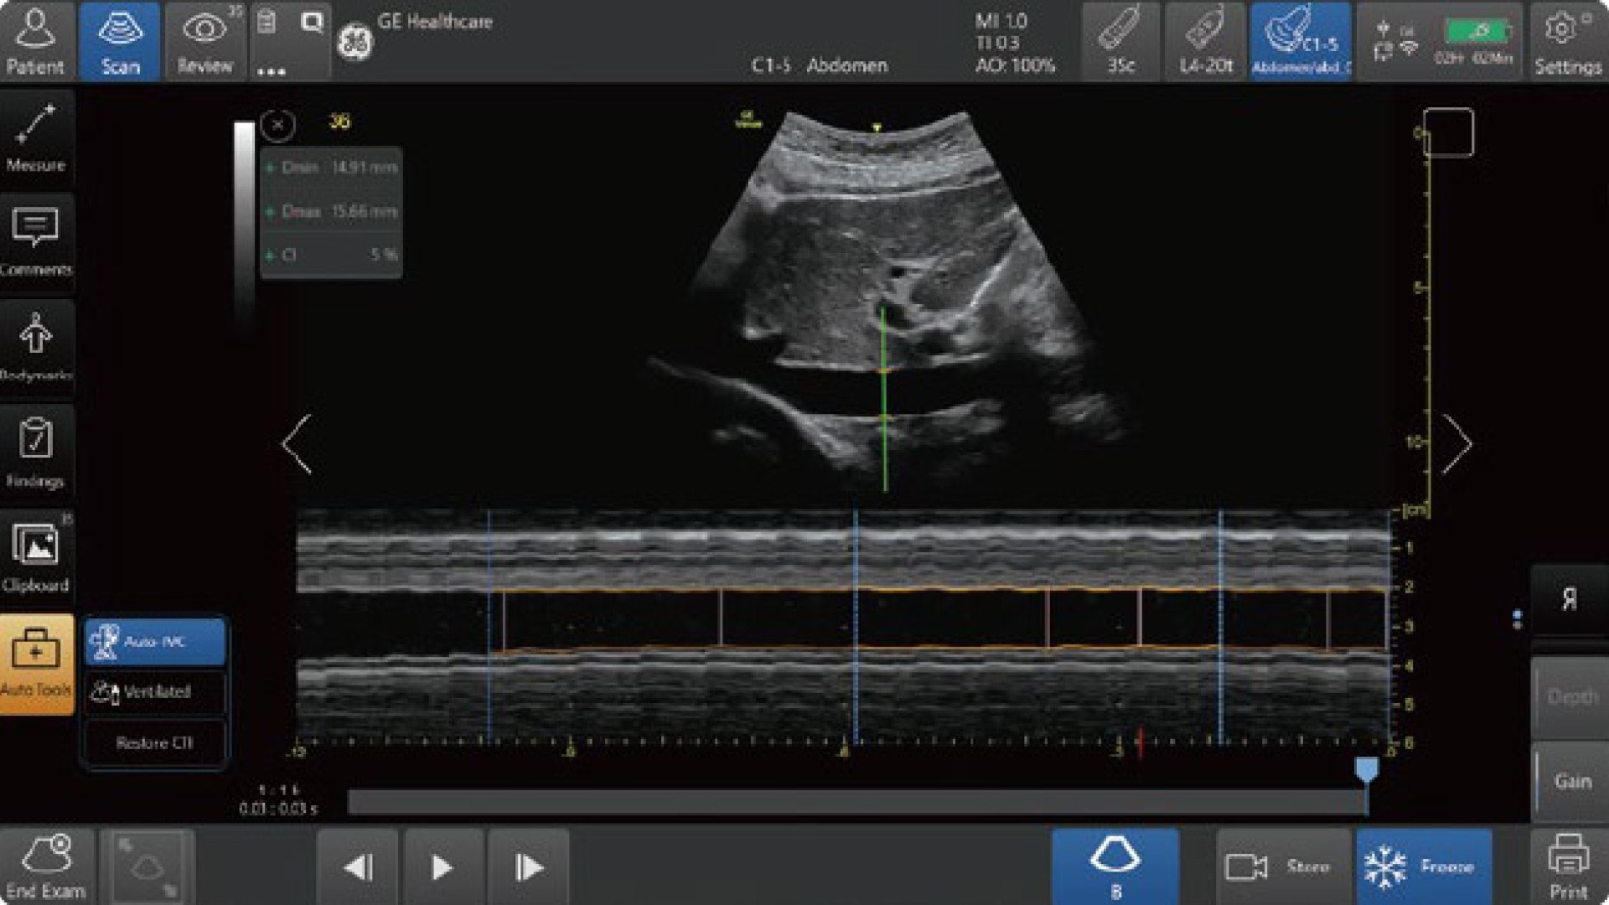Select the L4-20t probe
Viewport: 1609px width, 905px height.
[1205, 41]
